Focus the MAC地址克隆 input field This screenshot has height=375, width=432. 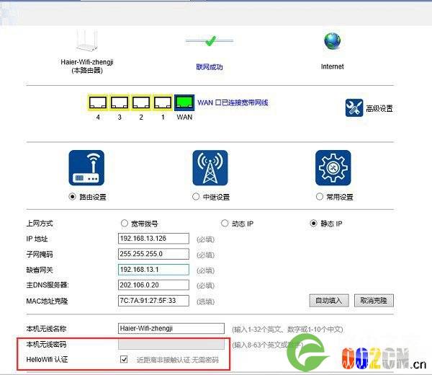pos(153,301)
